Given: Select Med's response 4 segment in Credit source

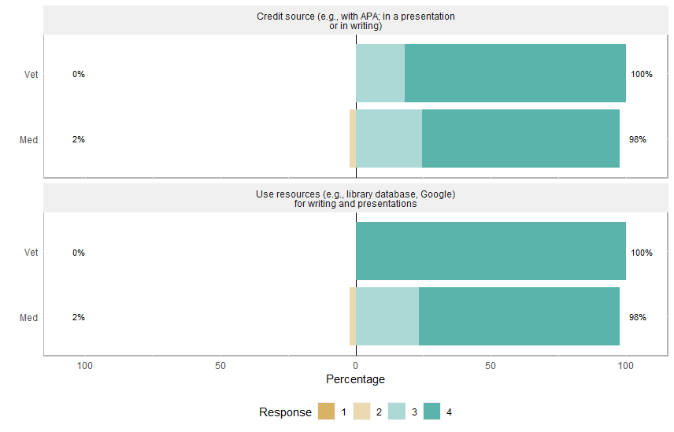Looking at the screenshot, I should coord(520,138).
